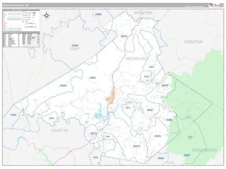Click the map legend box

click(x=21, y=20)
